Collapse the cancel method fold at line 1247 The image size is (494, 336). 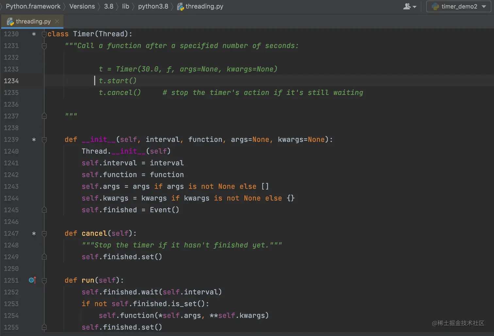pyautogui.click(x=44, y=233)
